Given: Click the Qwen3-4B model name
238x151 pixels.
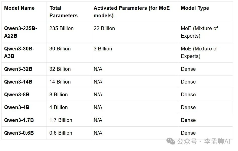Looking at the screenshot, I should tap(17, 107).
